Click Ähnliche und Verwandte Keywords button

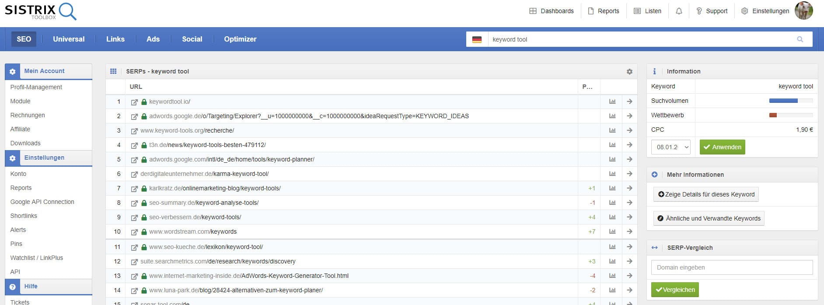709,218
